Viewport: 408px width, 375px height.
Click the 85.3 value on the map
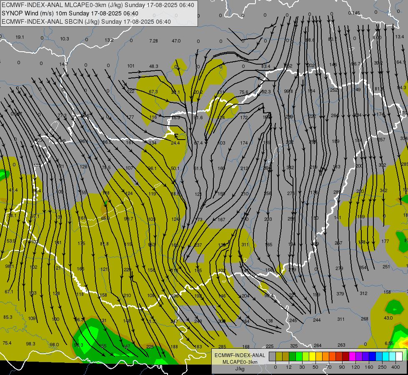click(8, 317)
